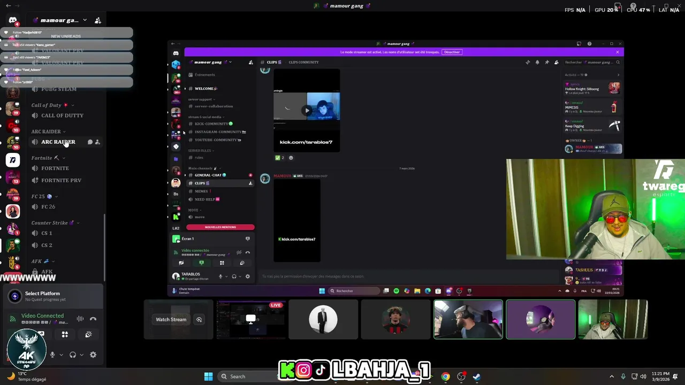Image resolution: width=685 pixels, height=385 pixels.
Task: Open server-collaboration channel in shared screen
Action: pos(214,106)
